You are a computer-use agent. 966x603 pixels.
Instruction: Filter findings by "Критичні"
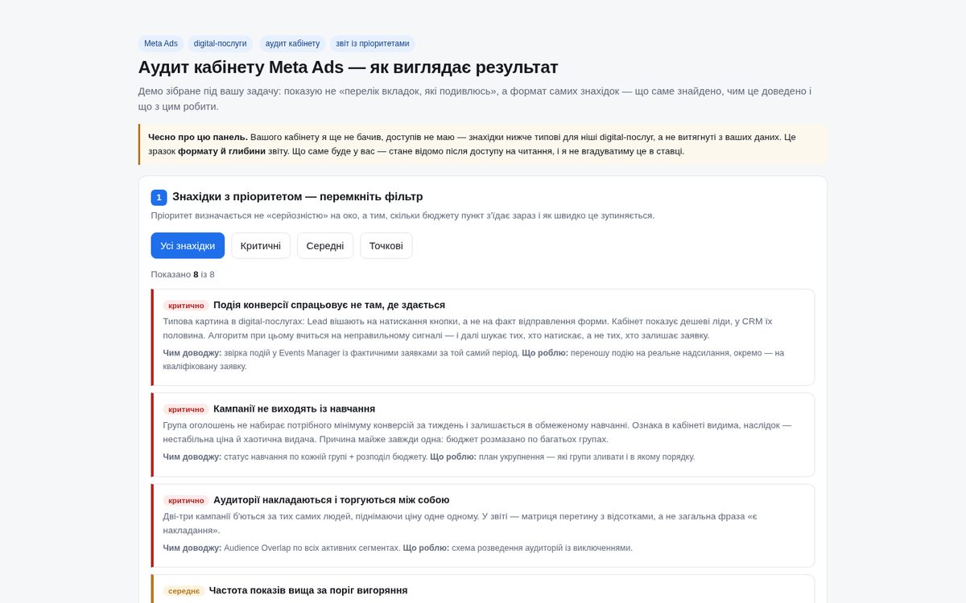coord(261,246)
